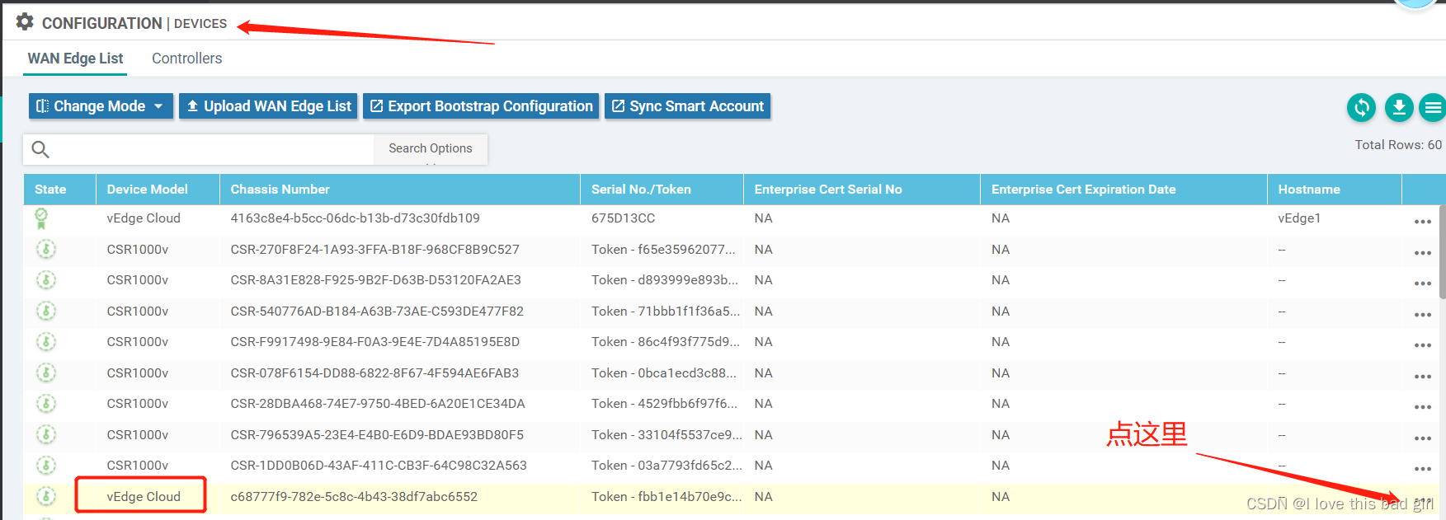Expand the Change Mode dropdown

click(101, 106)
